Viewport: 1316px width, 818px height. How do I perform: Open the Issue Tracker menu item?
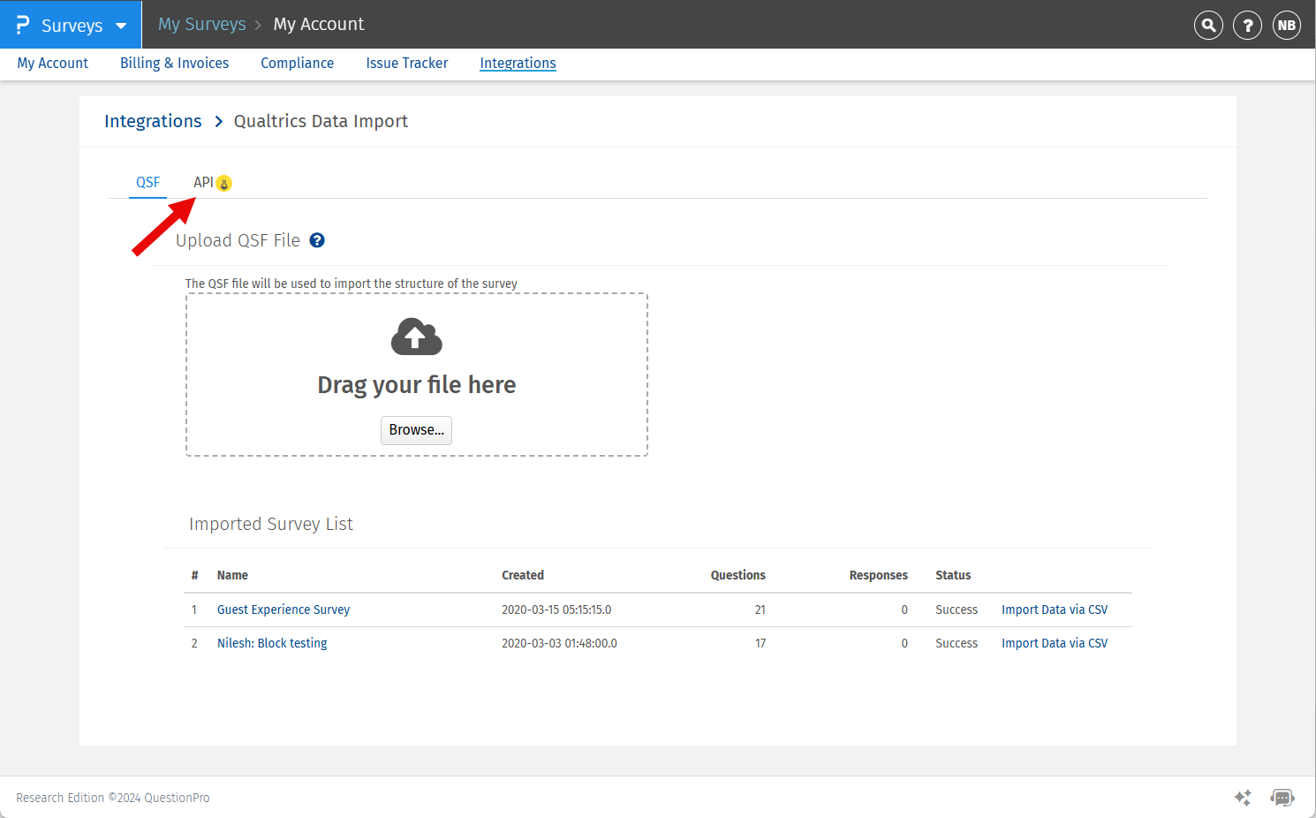pos(406,63)
